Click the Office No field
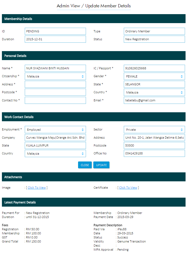The height and width of the screenshot is (258, 188). (154, 153)
